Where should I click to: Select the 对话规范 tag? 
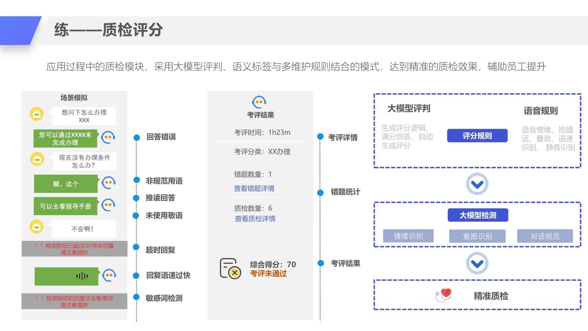click(x=545, y=236)
